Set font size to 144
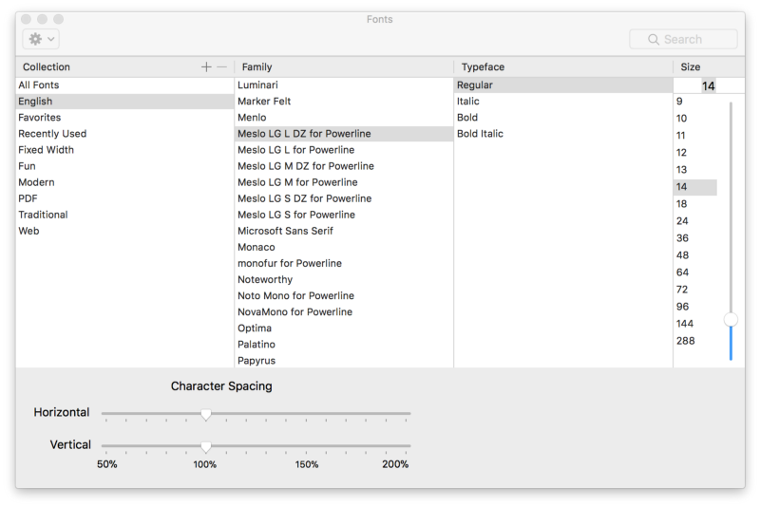Screen dimensions: 760x507 pyautogui.click(x=695, y=324)
